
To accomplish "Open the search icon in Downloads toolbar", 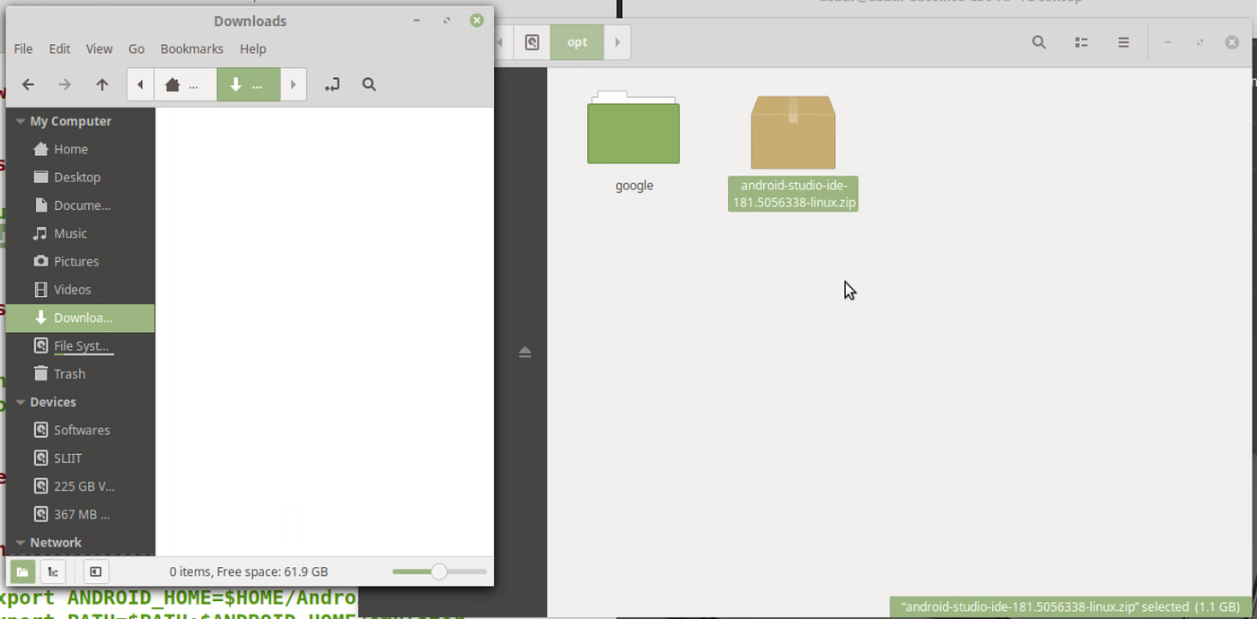I will point(368,83).
